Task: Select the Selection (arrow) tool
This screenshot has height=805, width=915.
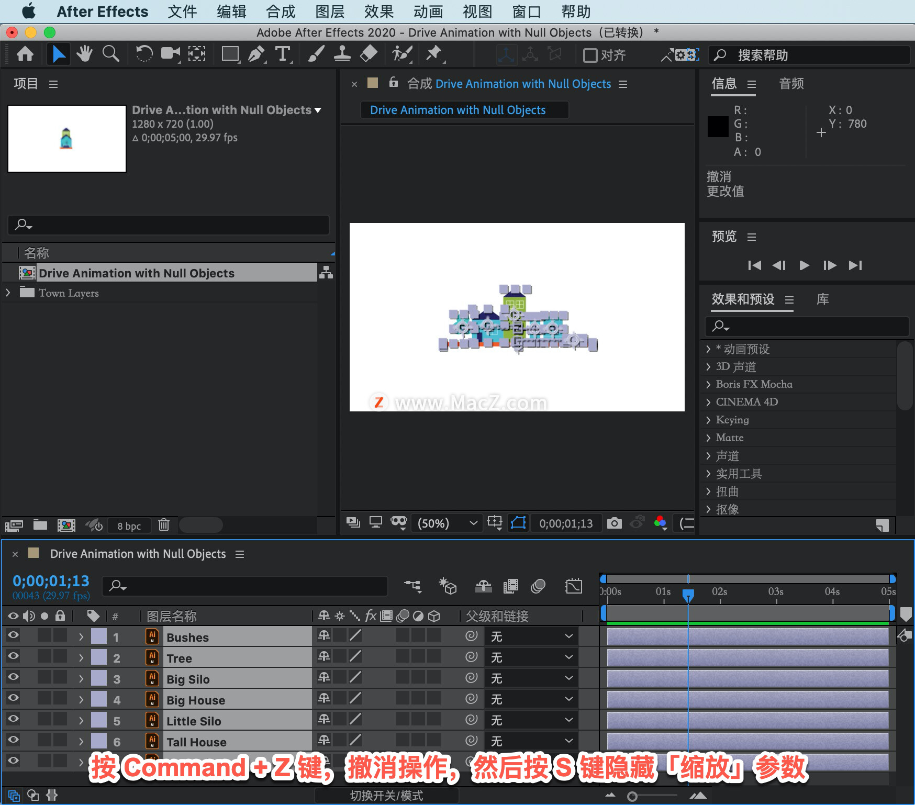Action: point(59,54)
